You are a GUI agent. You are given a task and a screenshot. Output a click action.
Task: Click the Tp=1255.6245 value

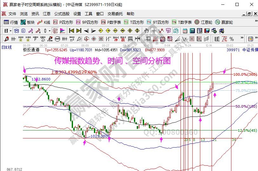tap(56, 50)
